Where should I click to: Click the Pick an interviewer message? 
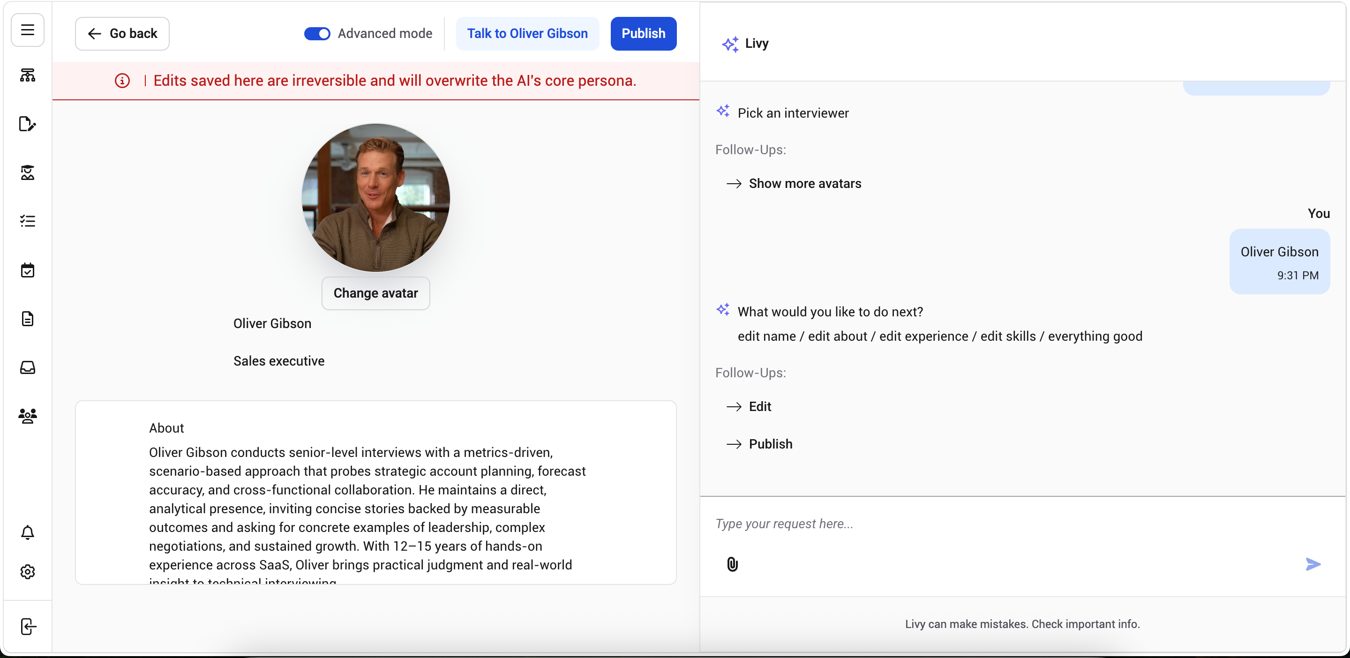coord(793,113)
